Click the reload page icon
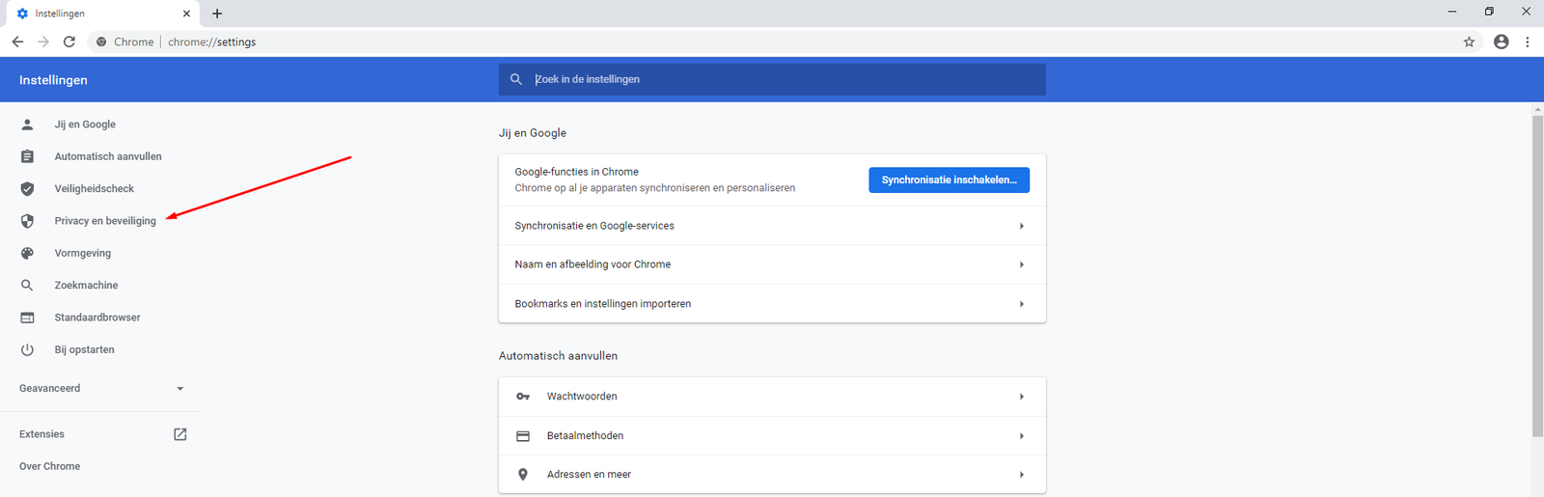1544x497 pixels. point(69,41)
